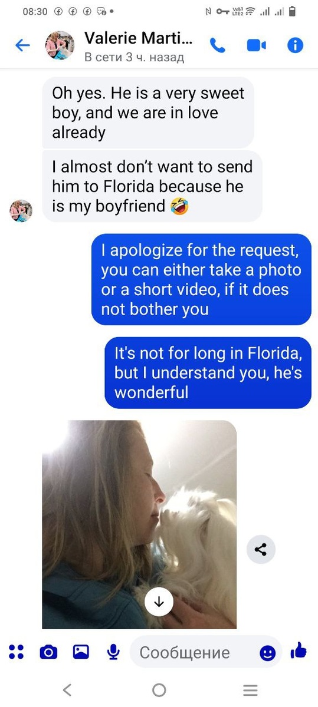The height and width of the screenshot is (707, 318).
Task: Go back using the top-left arrow
Action: 22,45
